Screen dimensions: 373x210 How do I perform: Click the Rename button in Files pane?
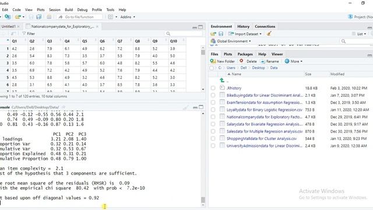tap(269, 61)
